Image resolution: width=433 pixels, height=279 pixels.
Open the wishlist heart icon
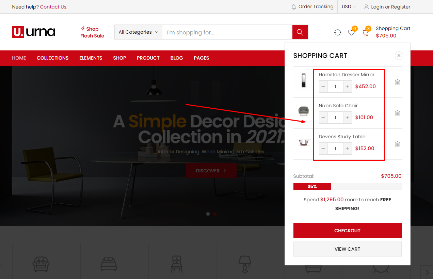point(351,32)
